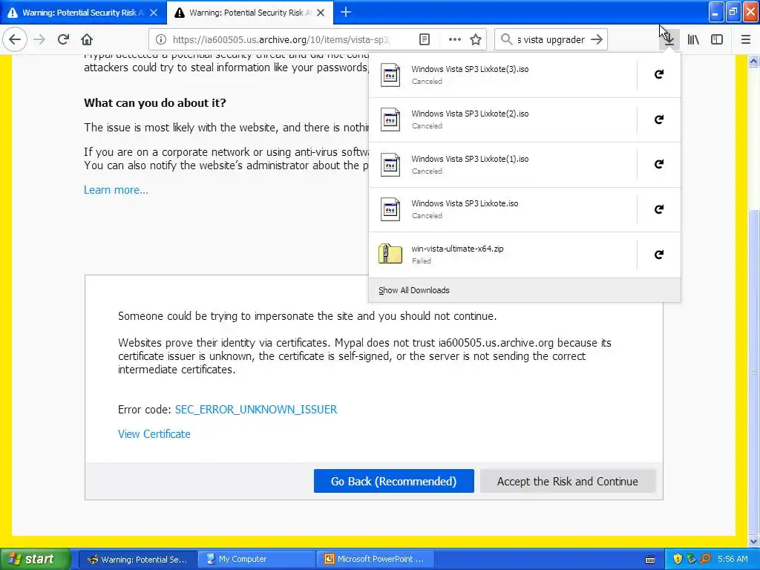Switch to the first Warning tab
The width and height of the screenshot is (760, 570).
pos(83,13)
